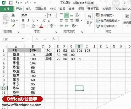Select the Format Painter brush
Image resolution: width=131 pixels, height=109 pixels.
[x=13, y=26]
